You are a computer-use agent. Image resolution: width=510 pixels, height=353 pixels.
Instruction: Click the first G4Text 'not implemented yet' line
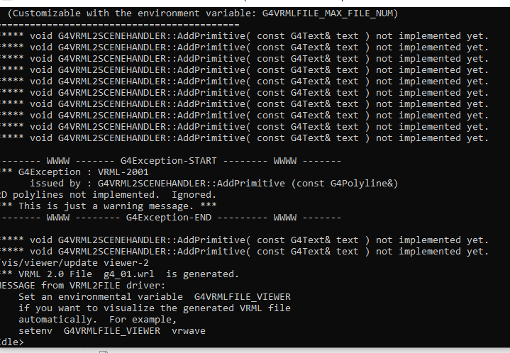click(244, 35)
